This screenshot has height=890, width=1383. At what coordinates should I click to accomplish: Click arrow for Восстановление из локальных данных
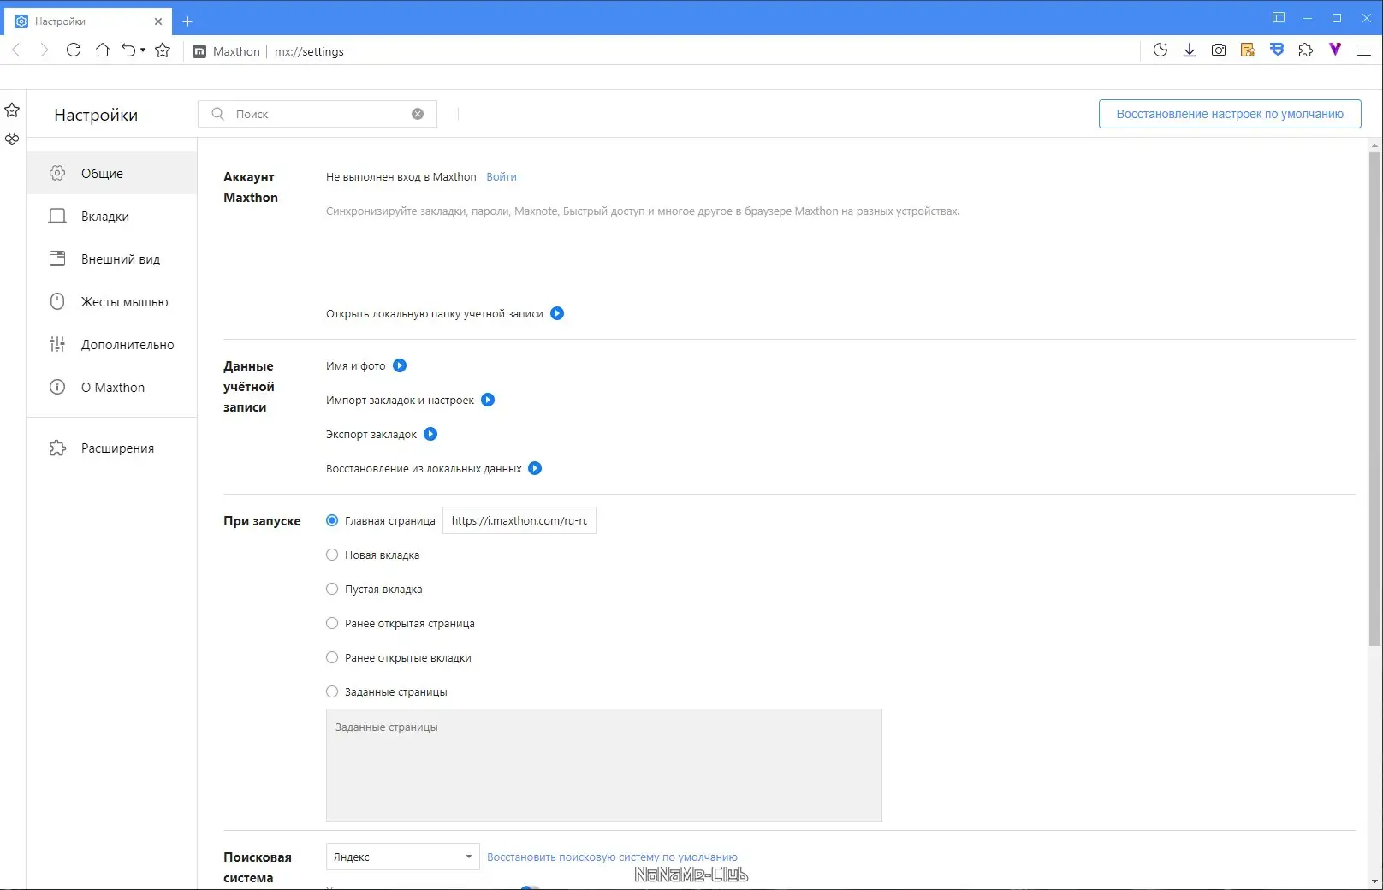pos(535,468)
